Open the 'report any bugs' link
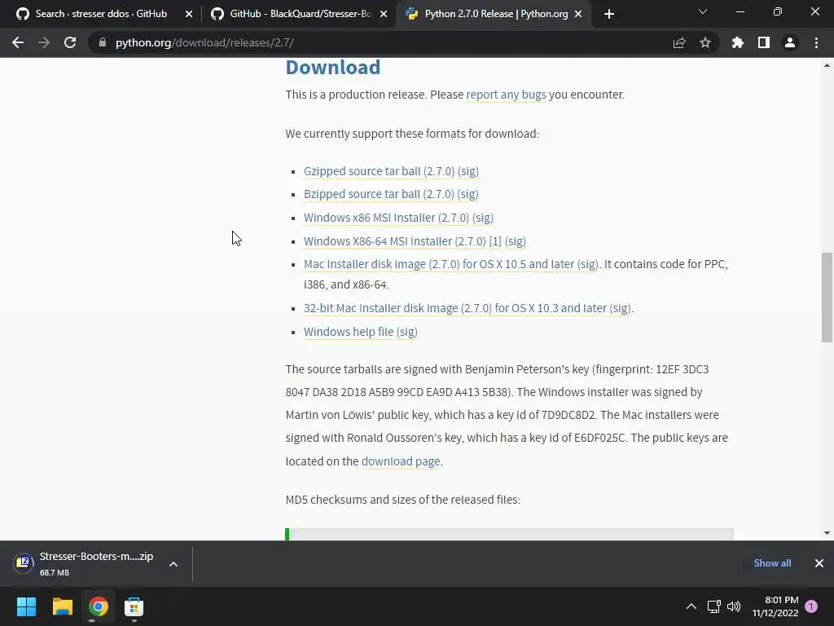 point(506,95)
